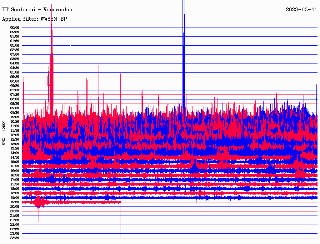The width and height of the screenshot is (320, 244).
Task: Click the tall blue spike at the top
Action: click(x=183, y=47)
